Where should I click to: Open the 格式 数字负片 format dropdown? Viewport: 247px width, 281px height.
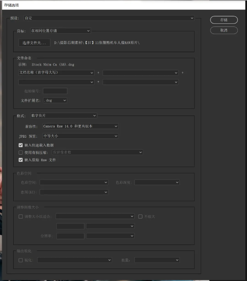(63, 115)
